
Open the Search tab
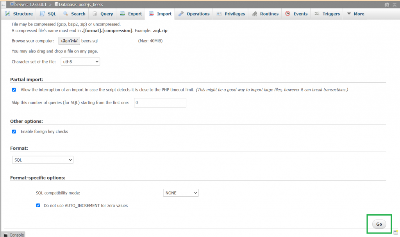[74, 14]
